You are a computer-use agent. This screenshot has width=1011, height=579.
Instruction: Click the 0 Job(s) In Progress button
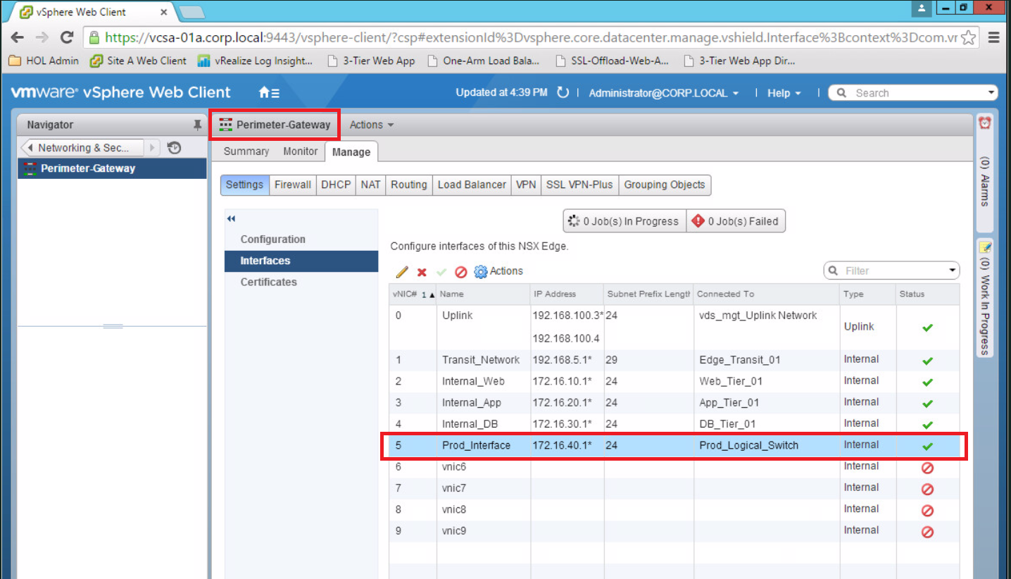pos(624,221)
